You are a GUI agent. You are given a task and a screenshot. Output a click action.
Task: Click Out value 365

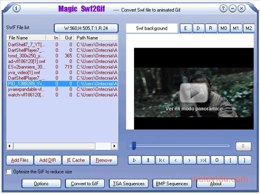click(69, 55)
